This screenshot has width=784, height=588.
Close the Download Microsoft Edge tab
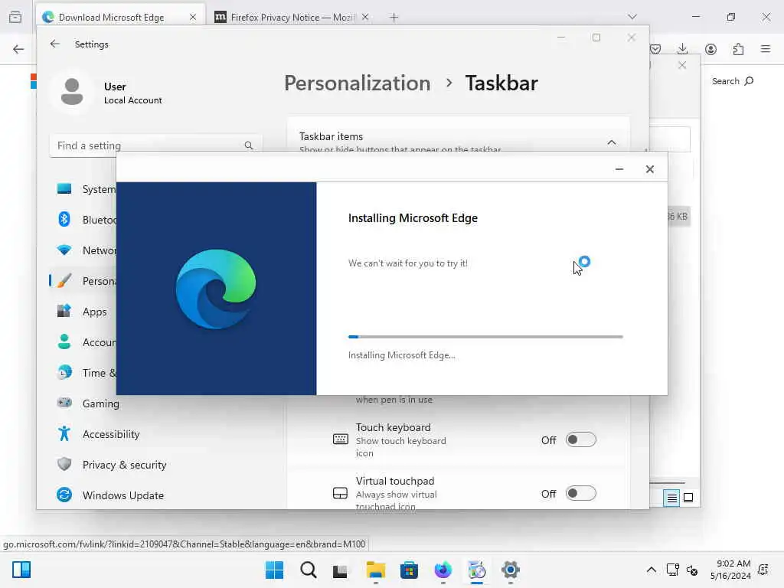coord(192,17)
